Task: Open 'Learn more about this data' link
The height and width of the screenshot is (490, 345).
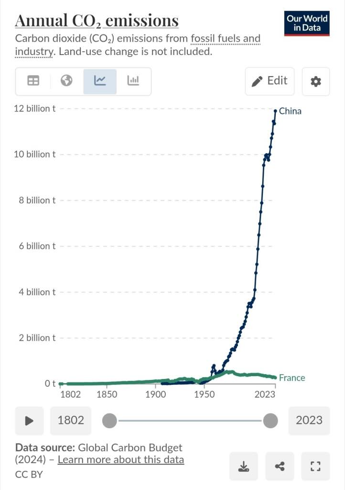Action: [x=121, y=460]
